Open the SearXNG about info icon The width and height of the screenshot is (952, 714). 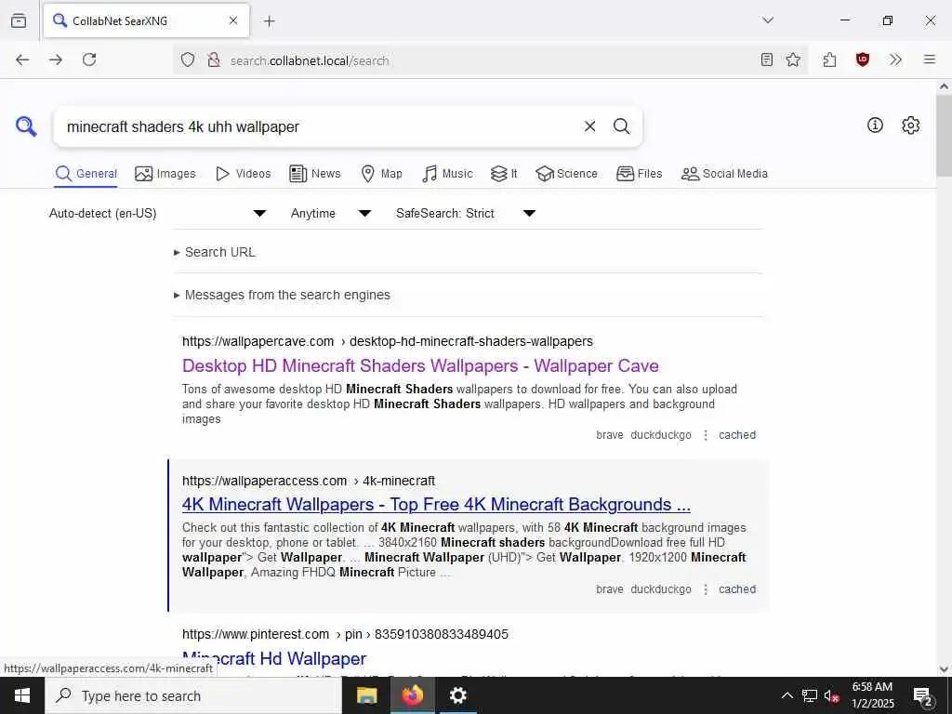[x=875, y=126]
